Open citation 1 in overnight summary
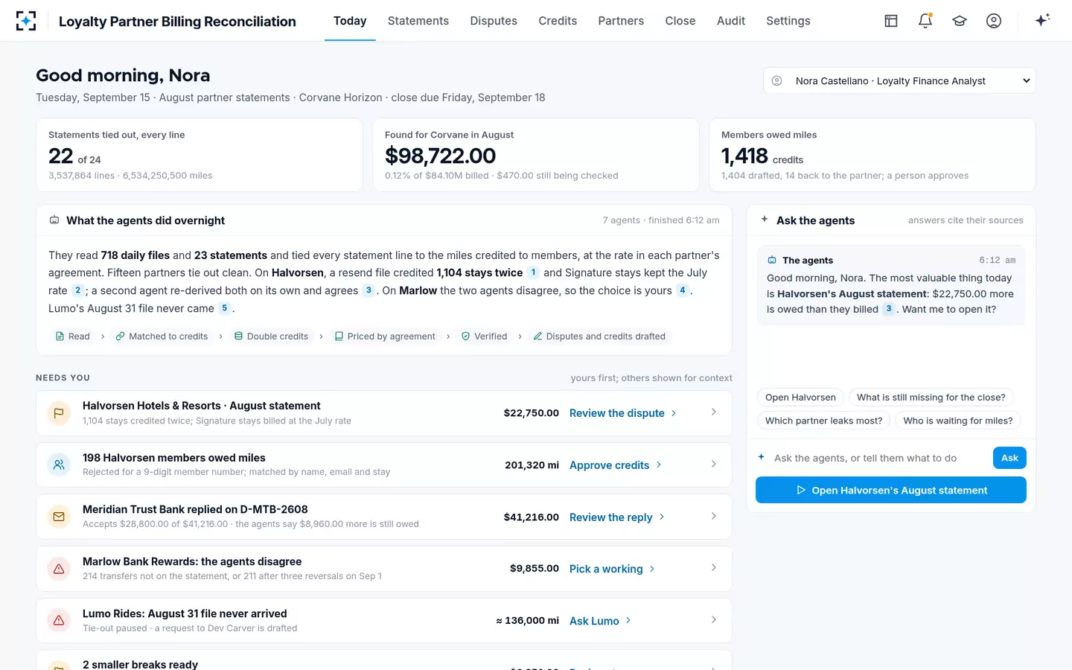The height and width of the screenshot is (670, 1072). pyautogui.click(x=533, y=272)
